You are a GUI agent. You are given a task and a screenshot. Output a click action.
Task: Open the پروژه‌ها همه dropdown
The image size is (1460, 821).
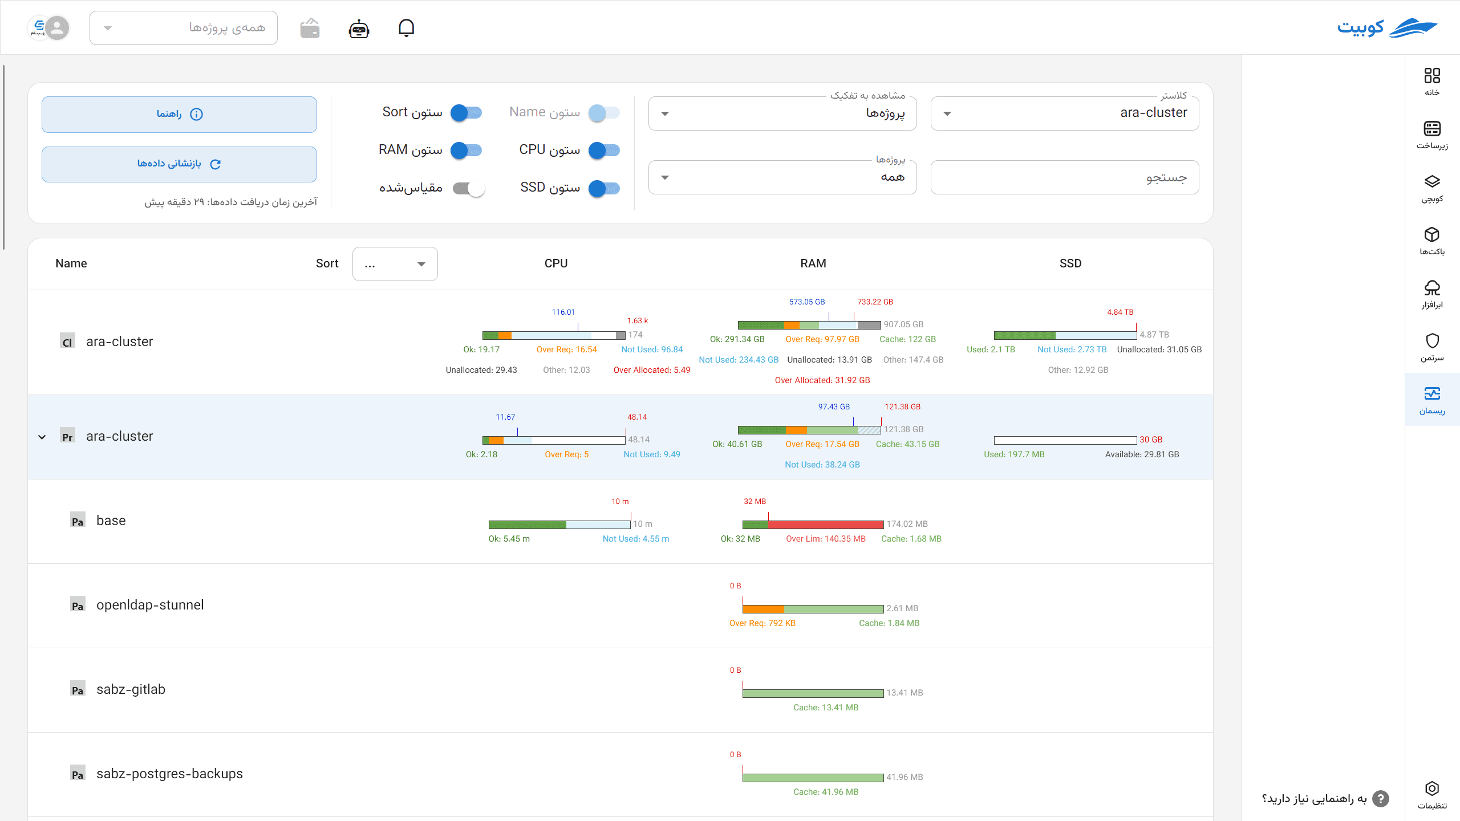pyautogui.click(x=782, y=177)
